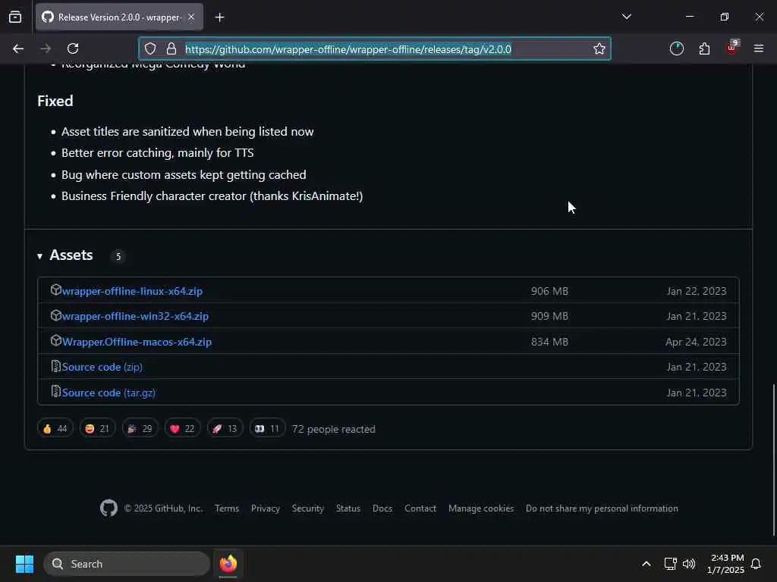Click the Firefox View icon in the tab bar

tap(15, 17)
